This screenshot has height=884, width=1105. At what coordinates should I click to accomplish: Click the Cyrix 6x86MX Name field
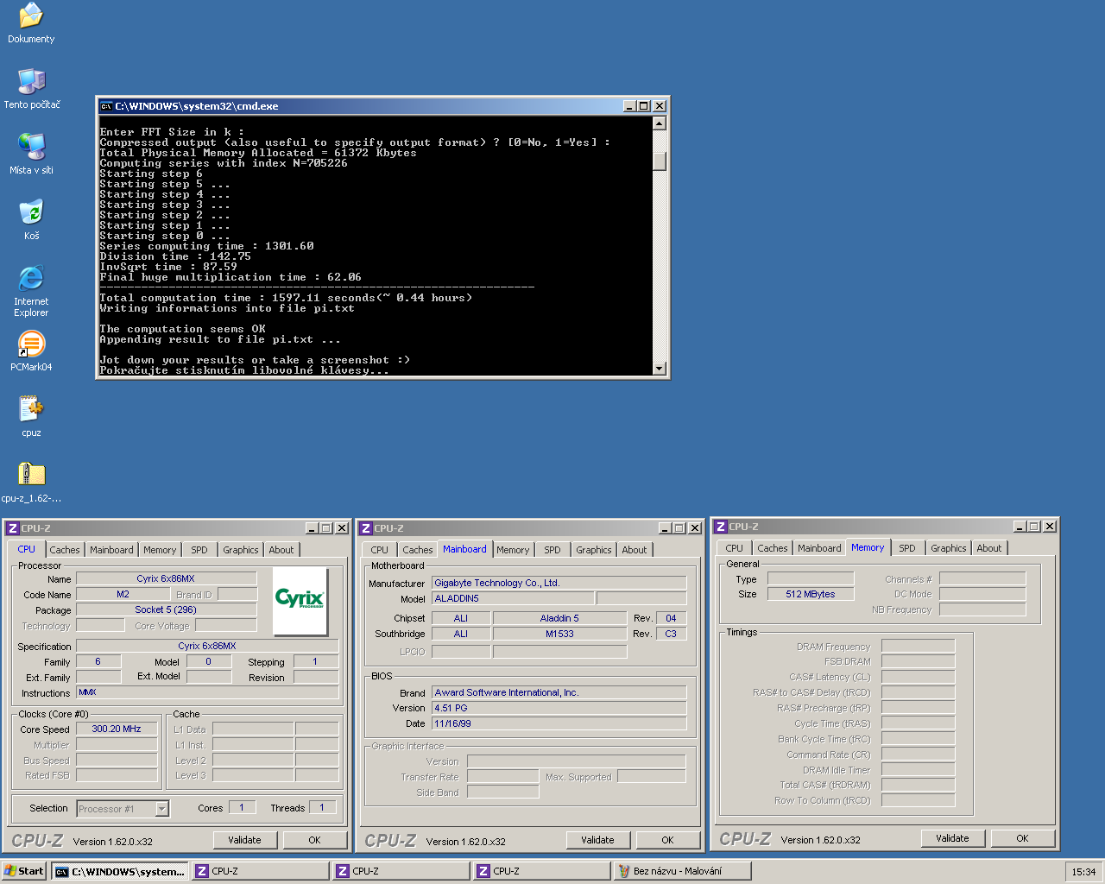(167, 578)
